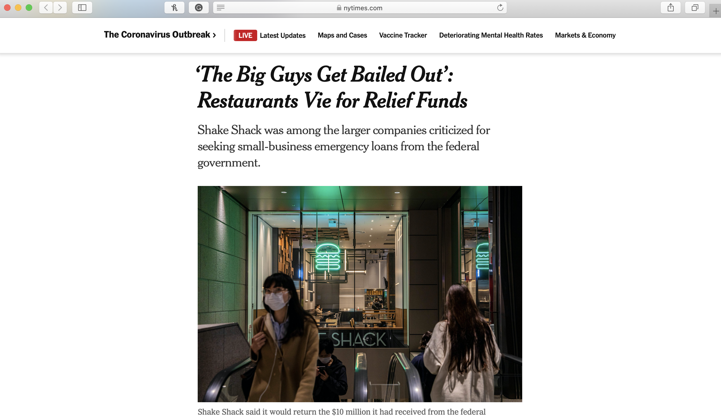
Task: Click the Safari forward arrow button
Action: coord(60,8)
